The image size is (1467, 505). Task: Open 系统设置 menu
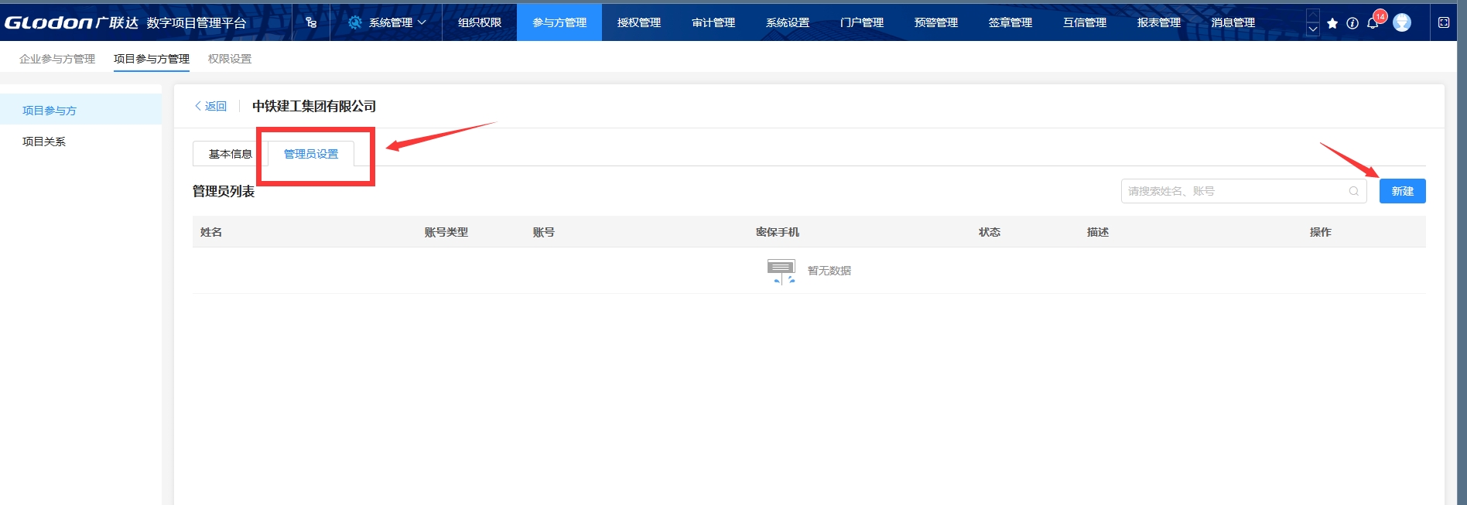pos(788,22)
